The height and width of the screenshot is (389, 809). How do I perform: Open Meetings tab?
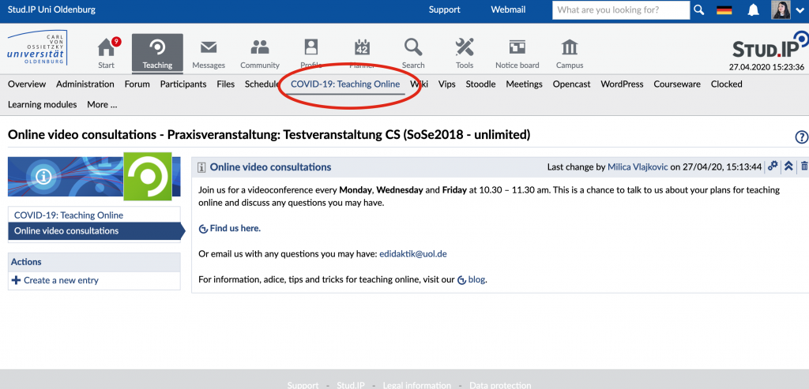click(525, 84)
